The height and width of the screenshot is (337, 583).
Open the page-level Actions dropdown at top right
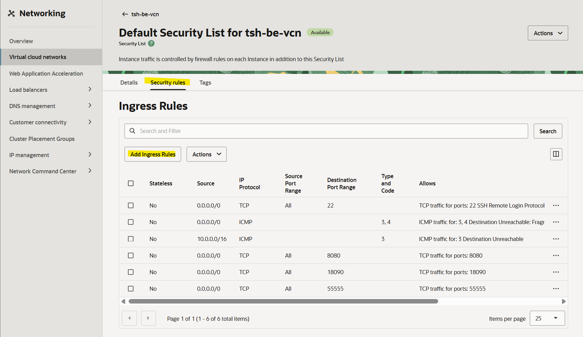[547, 33]
